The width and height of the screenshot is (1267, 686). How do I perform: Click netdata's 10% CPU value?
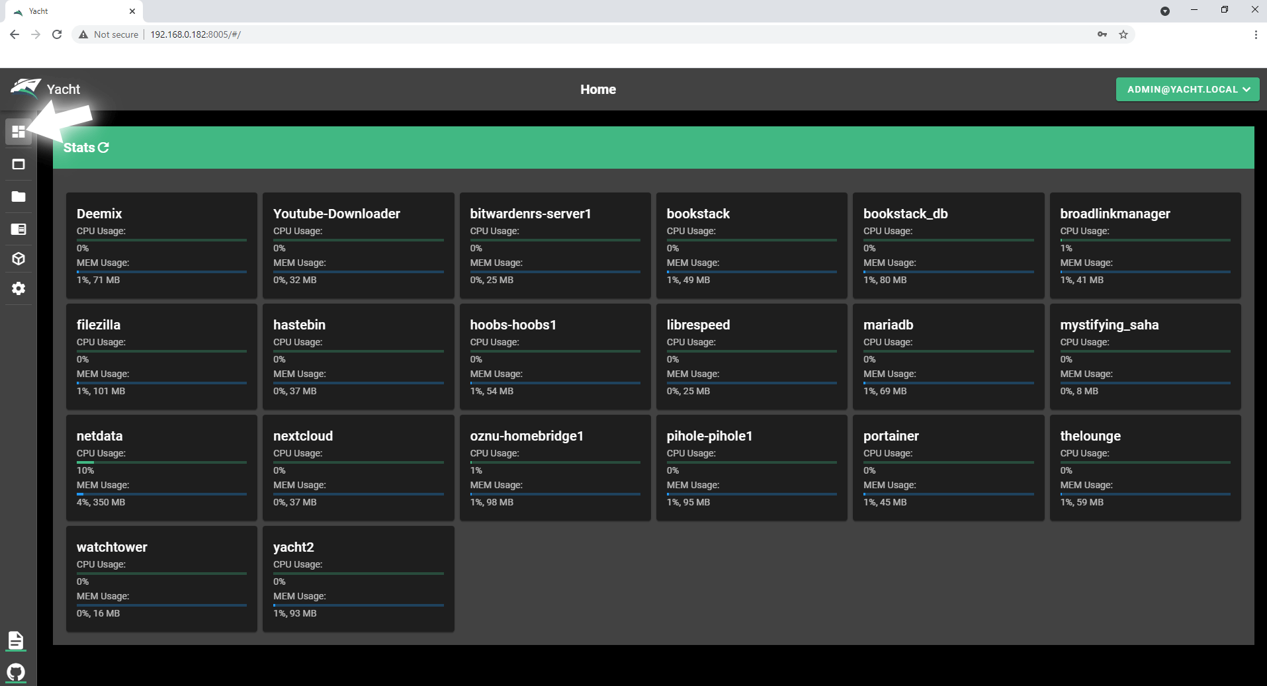point(85,470)
